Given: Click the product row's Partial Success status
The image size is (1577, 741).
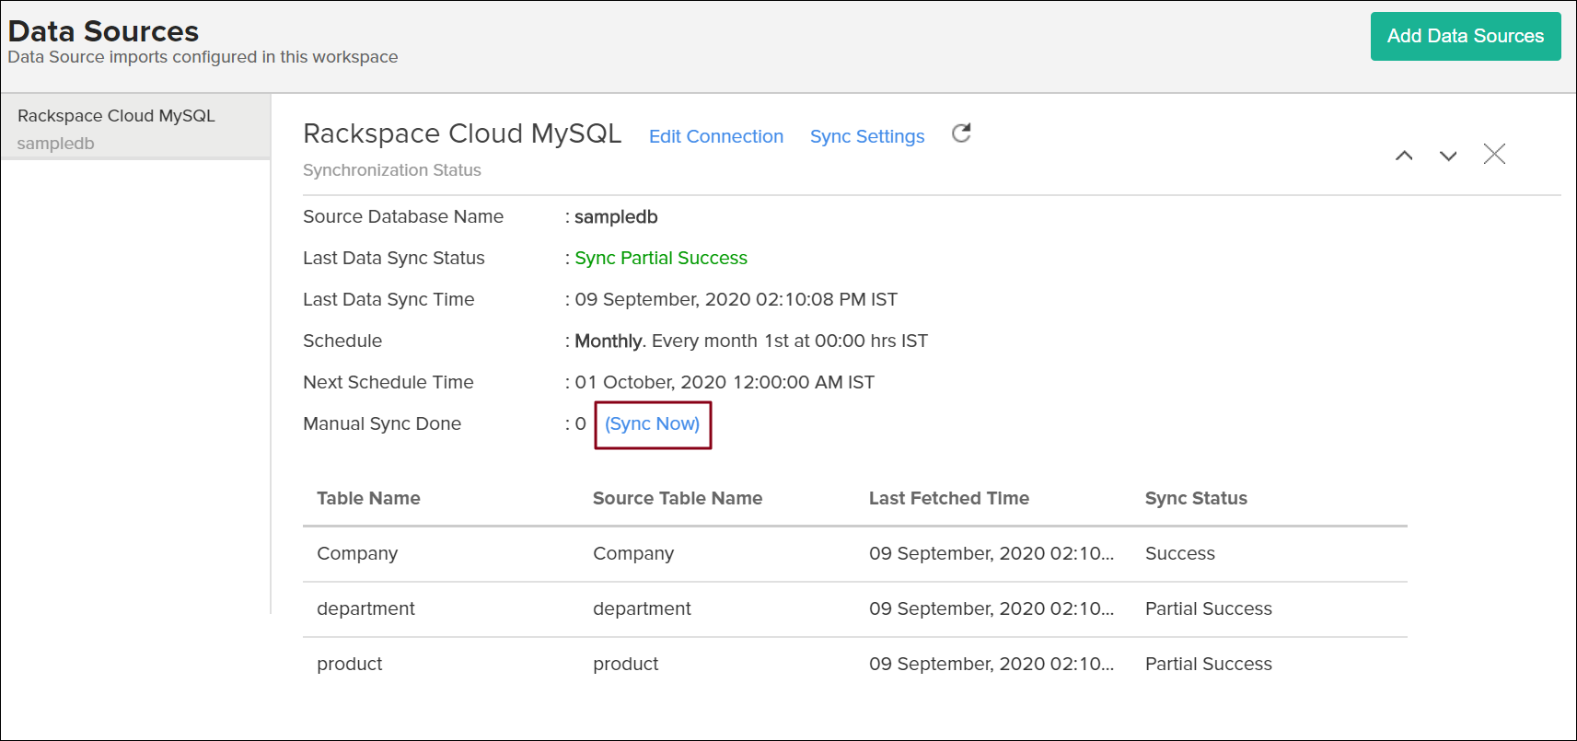Looking at the screenshot, I should (x=1208, y=664).
